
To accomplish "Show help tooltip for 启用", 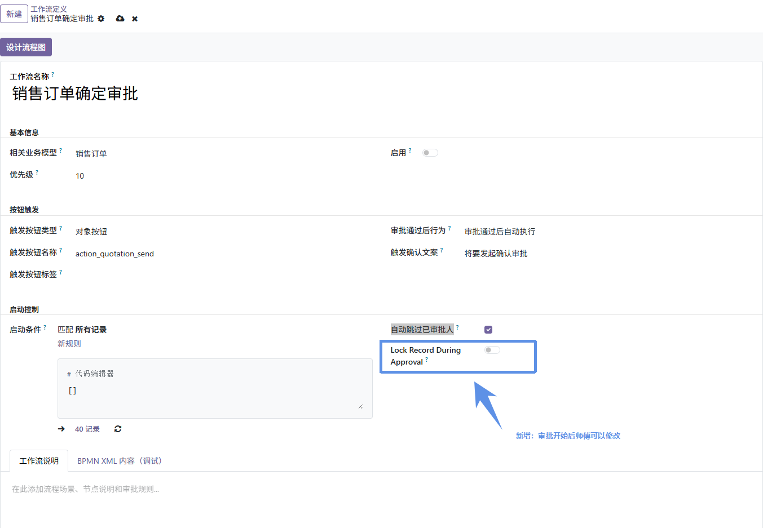I will tap(410, 150).
